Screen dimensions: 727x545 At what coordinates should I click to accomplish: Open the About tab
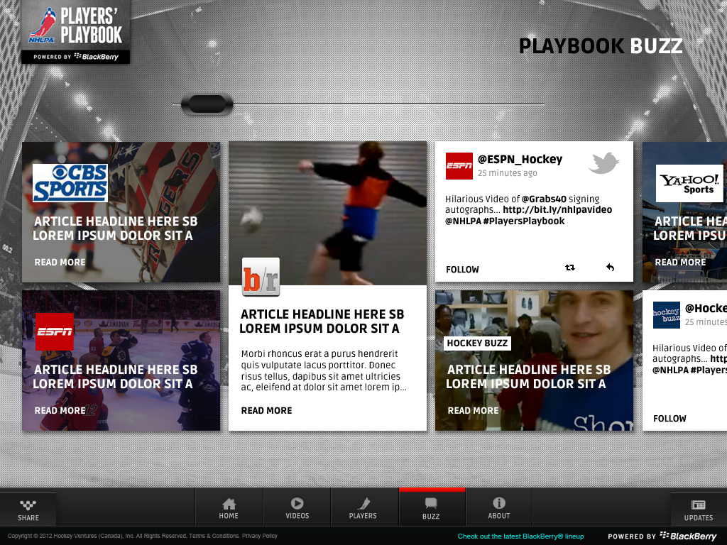pyautogui.click(x=499, y=508)
